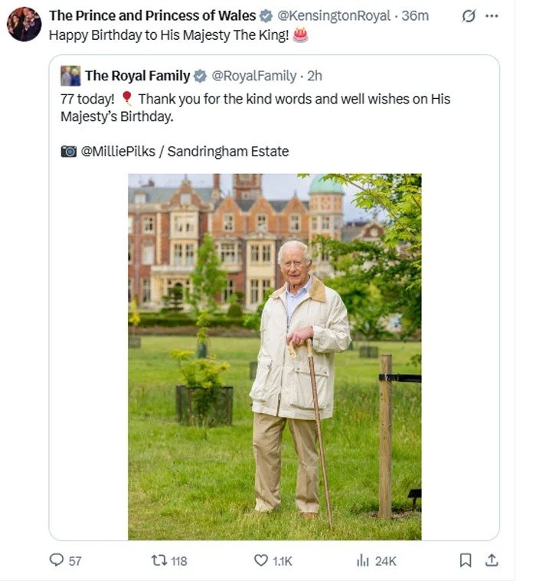Click the verified badge beside Prince and Princess of Wales
Image resolution: width=536 pixels, height=581 pixels.
pyautogui.click(x=266, y=15)
